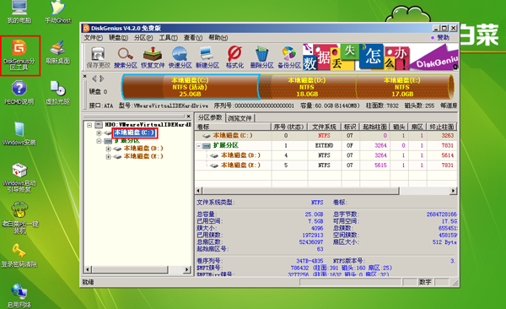Image resolution: width=506 pixels, height=309 pixels.
Task: Select the 本地磁盘(C:) row in partition table
Action: pyautogui.click(x=326, y=136)
